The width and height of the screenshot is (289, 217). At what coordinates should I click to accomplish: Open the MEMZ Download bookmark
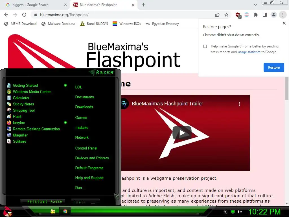[x=20, y=24]
